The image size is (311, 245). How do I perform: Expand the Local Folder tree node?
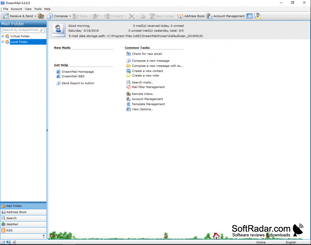(3, 42)
